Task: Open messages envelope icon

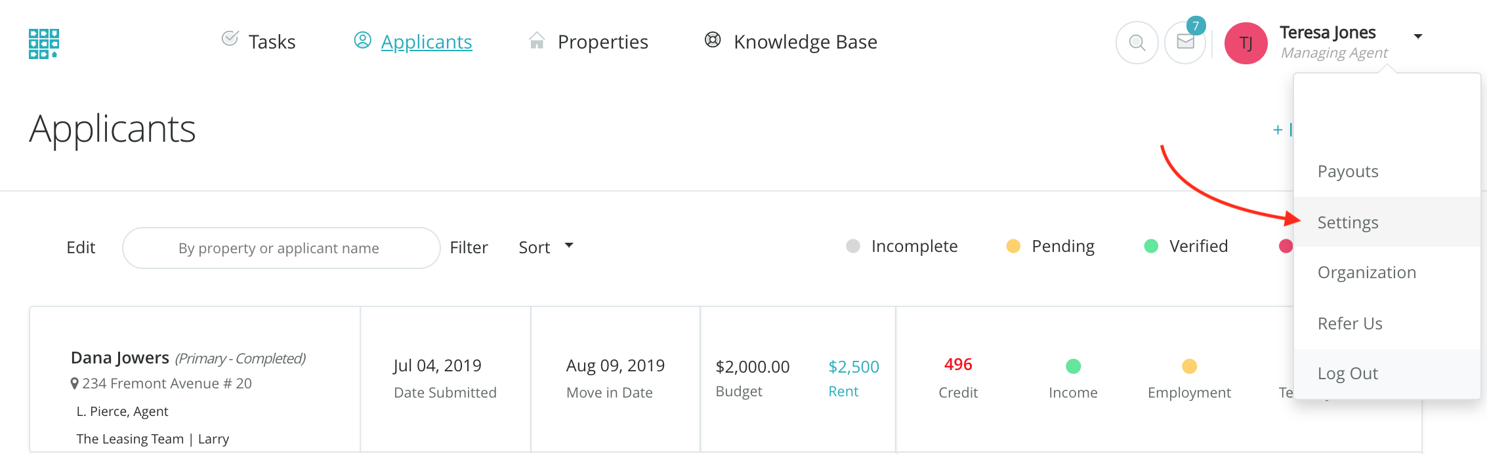Action: [1185, 43]
